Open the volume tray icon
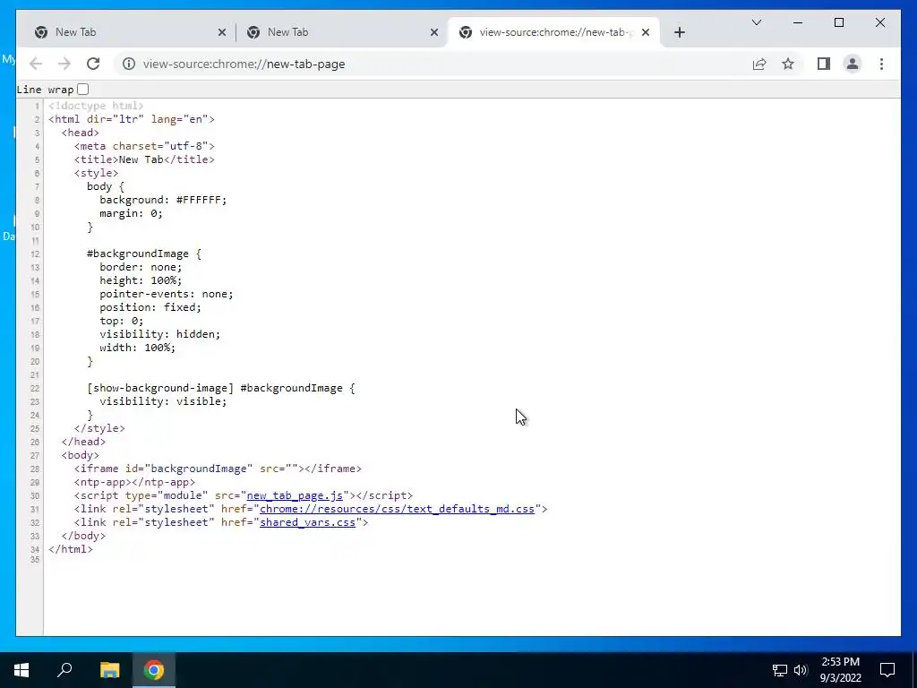Screen dimensions: 917x688 (801, 670)
